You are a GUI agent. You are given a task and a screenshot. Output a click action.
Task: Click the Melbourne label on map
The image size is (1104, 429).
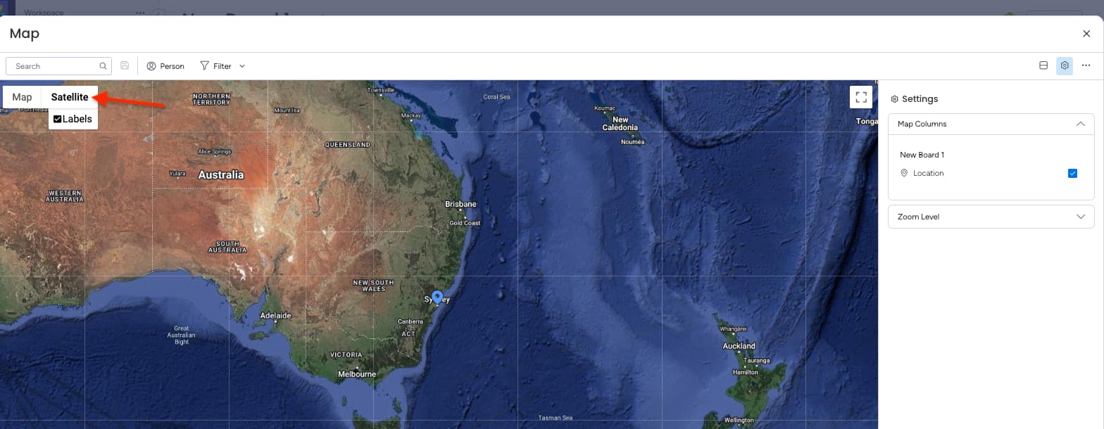tap(357, 374)
